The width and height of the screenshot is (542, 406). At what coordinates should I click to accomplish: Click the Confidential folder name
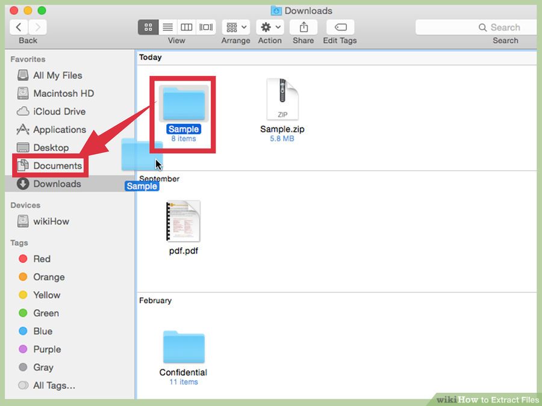click(x=183, y=372)
